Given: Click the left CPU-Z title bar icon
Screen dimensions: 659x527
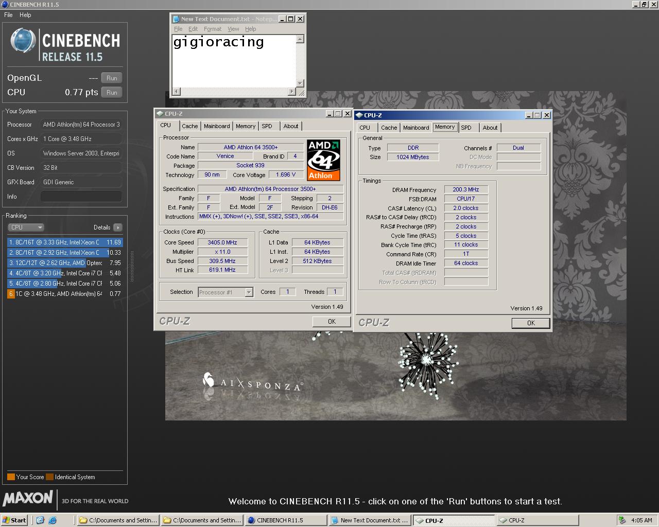Looking at the screenshot, I should click(x=160, y=114).
